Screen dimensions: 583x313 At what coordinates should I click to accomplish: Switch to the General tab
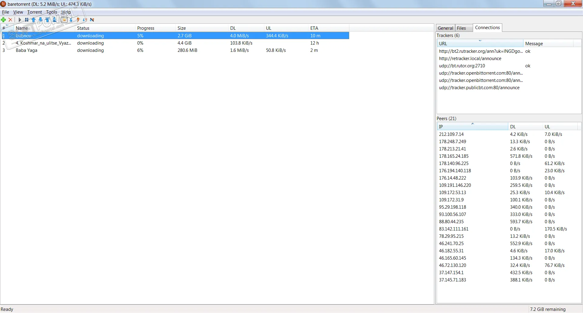[x=445, y=28]
